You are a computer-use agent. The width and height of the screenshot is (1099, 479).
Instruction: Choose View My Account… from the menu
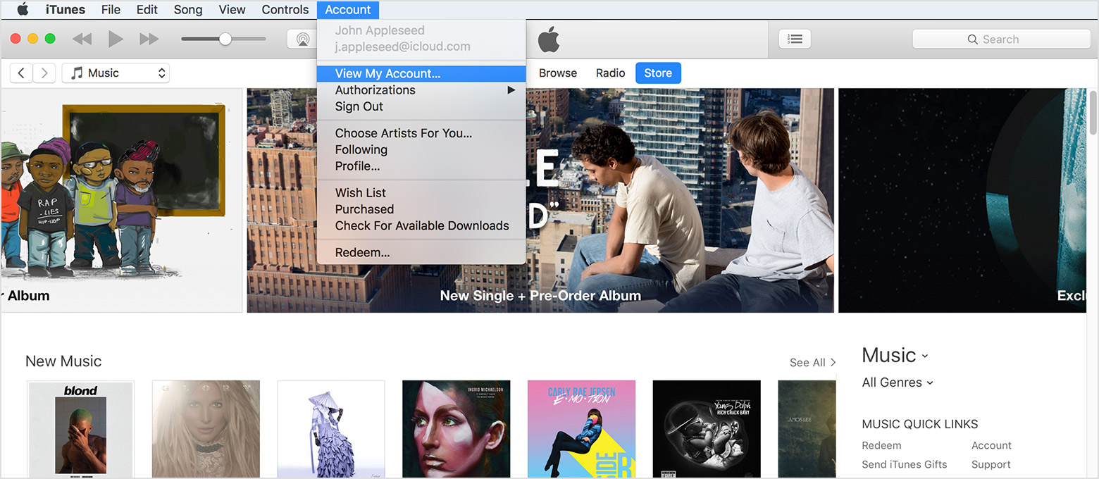pos(421,74)
